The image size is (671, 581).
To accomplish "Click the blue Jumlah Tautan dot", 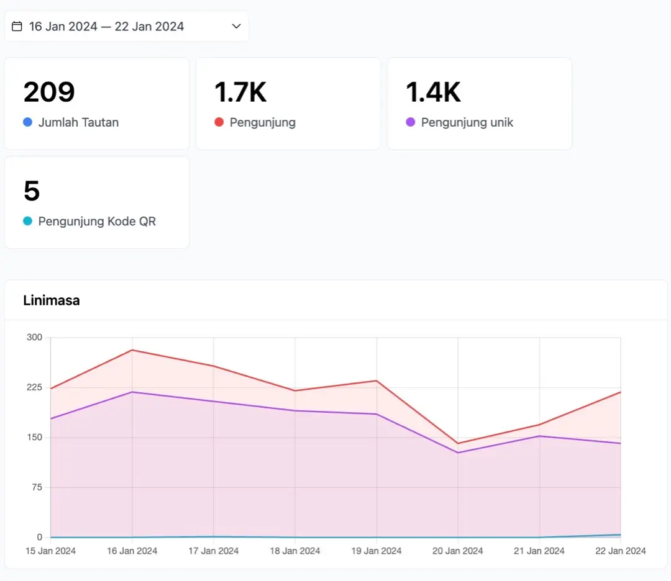I will [x=28, y=122].
